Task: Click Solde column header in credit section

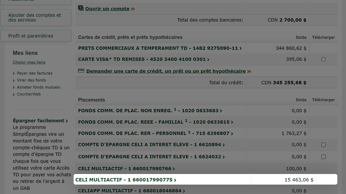Action: point(301,37)
